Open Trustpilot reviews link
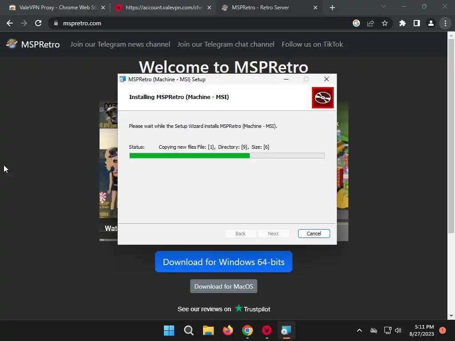Image resolution: width=455 pixels, height=341 pixels. point(224,309)
